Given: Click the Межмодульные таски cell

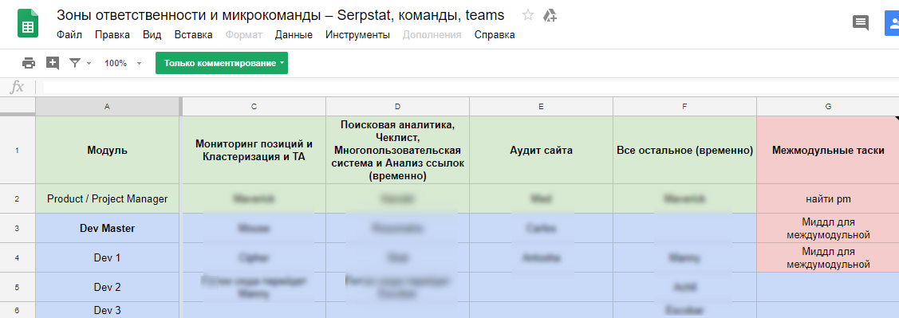Looking at the screenshot, I should click(x=828, y=150).
